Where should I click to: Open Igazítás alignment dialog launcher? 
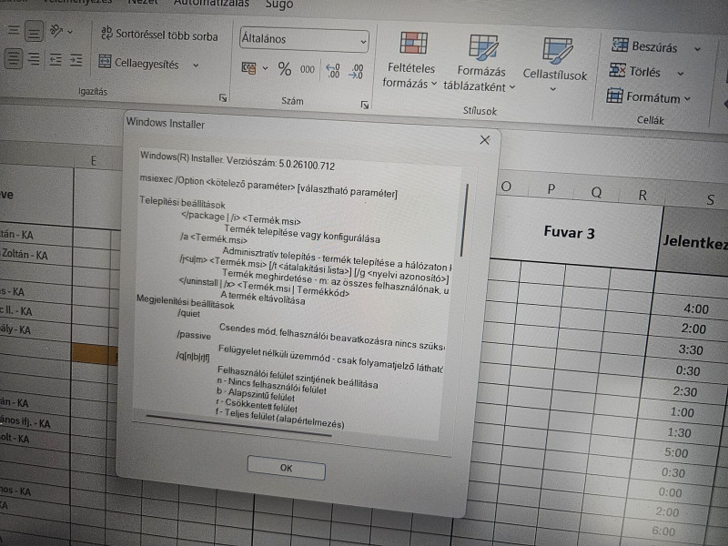(x=223, y=98)
